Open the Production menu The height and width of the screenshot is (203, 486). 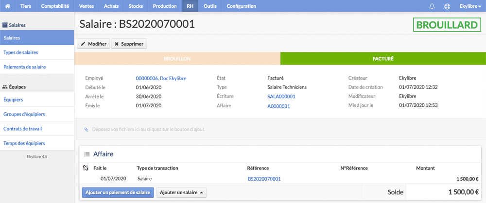coord(165,6)
